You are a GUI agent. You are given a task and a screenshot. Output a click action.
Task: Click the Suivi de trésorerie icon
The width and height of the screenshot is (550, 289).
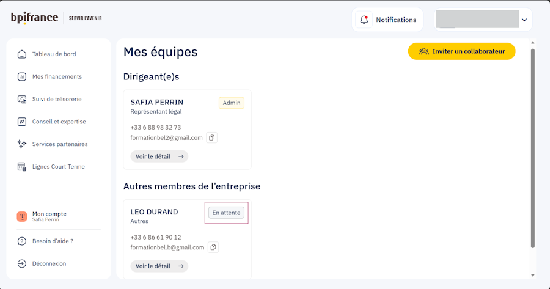pyautogui.click(x=22, y=99)
